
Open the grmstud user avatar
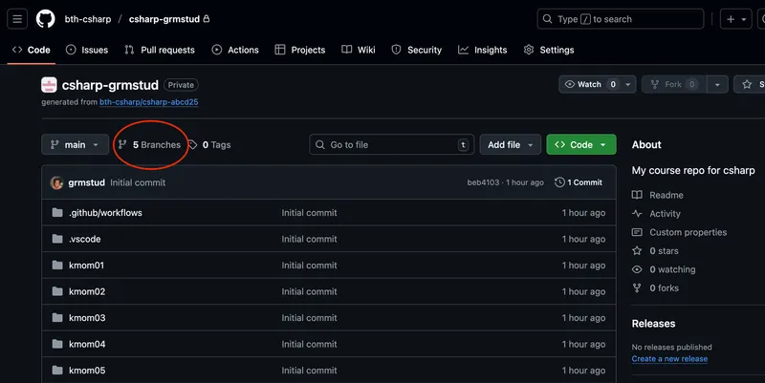[x=56, y=182]
